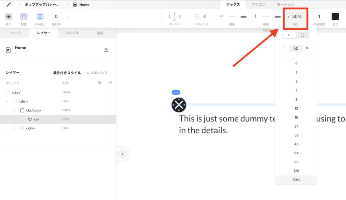Choose 0 from the corner radius list
Viewport: 346px width, 200px height.
[296, 64]
